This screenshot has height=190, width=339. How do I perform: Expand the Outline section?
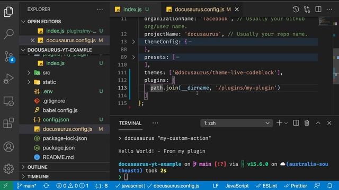(x=23, y=167)
